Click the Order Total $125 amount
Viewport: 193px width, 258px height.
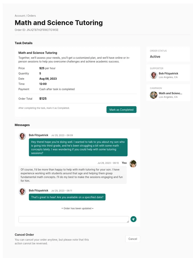43,99
